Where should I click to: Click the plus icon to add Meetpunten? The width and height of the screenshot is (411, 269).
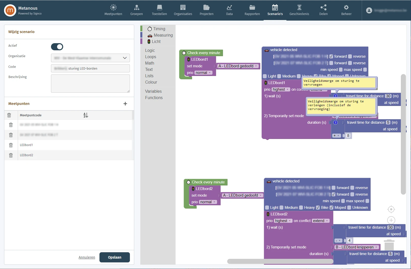point(125,104)
